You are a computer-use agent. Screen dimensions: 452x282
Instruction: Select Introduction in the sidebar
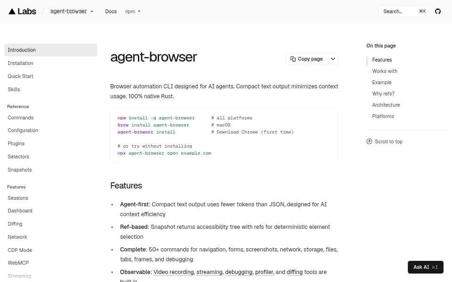click(51, 50)
